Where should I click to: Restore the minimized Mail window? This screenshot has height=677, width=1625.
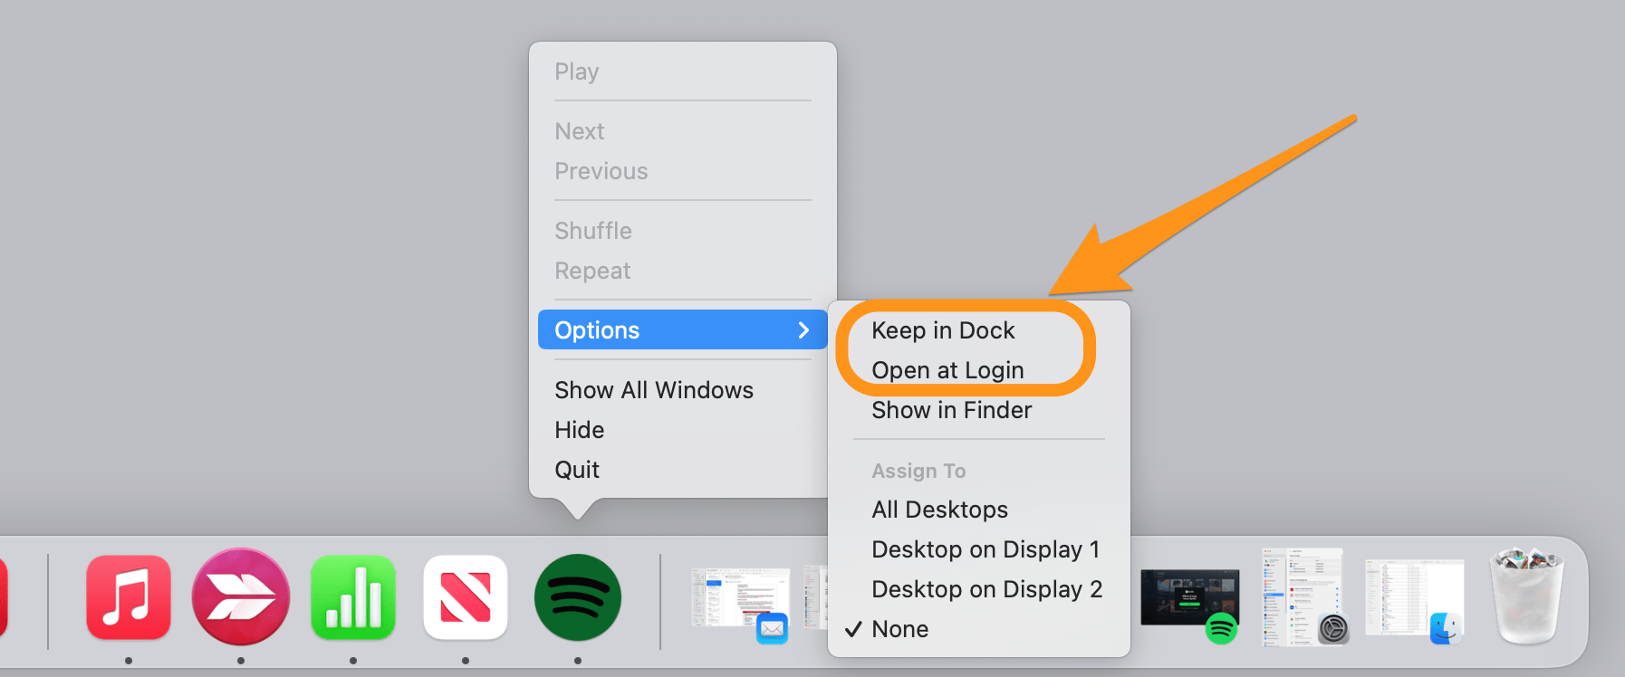(739, 599)
